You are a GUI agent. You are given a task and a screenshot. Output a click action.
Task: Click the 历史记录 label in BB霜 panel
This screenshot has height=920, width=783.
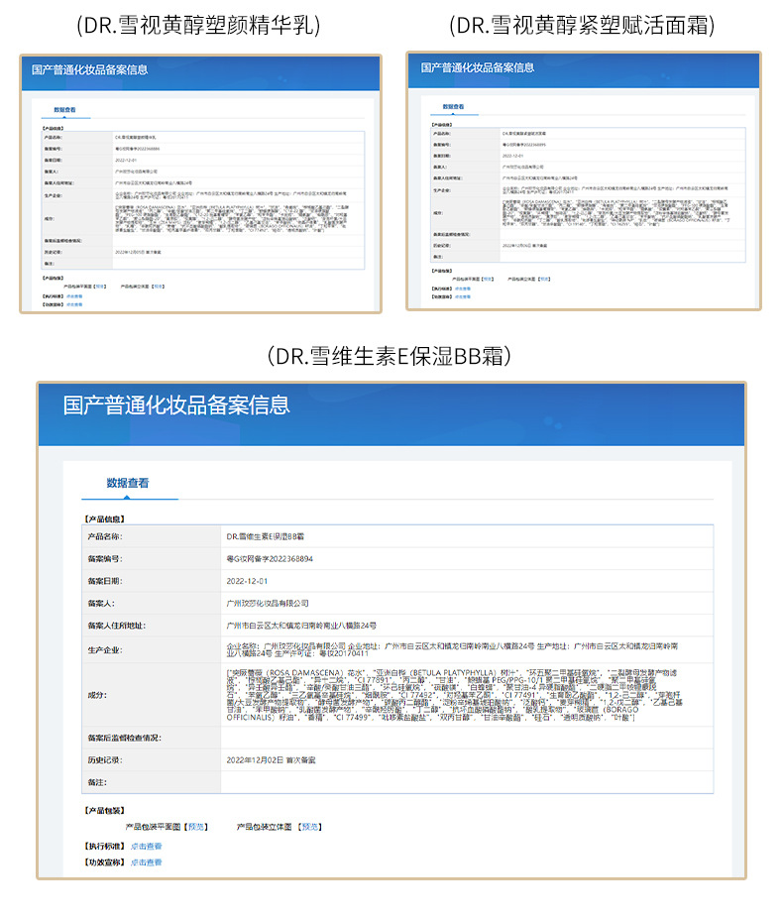(105, 759)
